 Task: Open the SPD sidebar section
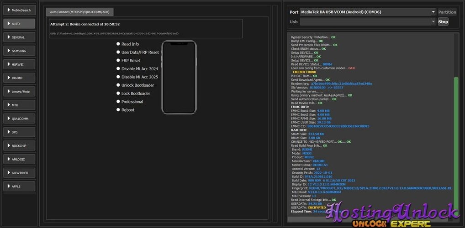point(19,132)
